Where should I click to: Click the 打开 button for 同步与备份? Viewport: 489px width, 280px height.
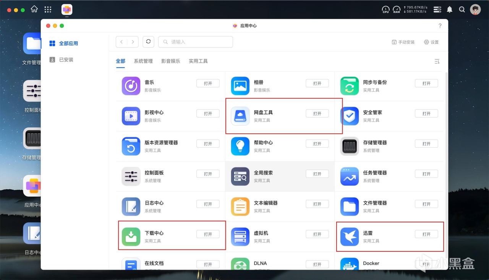[x=426, y=84]
